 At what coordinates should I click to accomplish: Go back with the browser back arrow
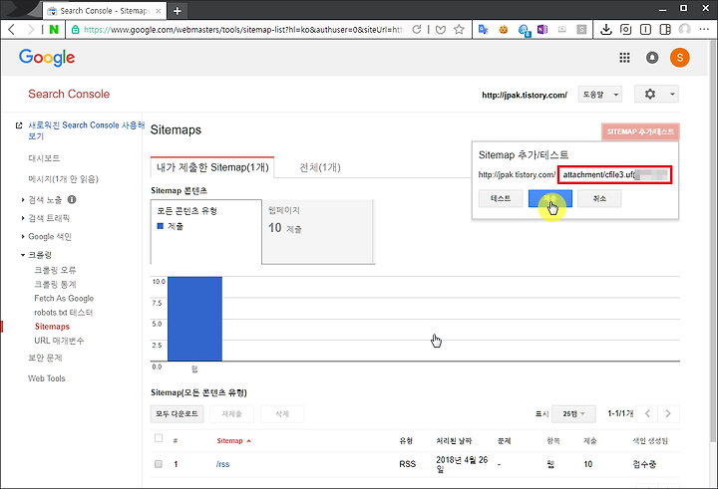click(12, 30)
